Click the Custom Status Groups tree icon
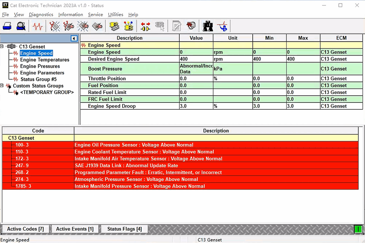 (x=9, y=86)
